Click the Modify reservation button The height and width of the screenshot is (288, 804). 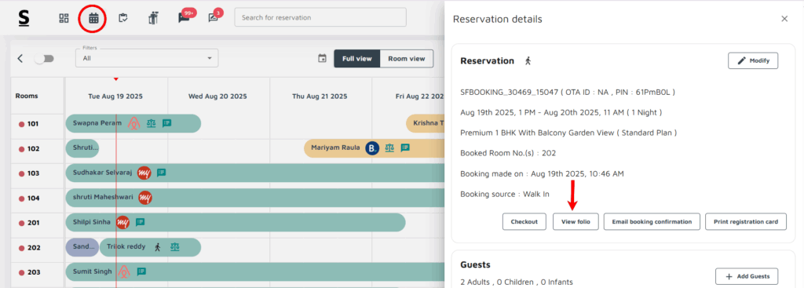click(x=753, y=60)
